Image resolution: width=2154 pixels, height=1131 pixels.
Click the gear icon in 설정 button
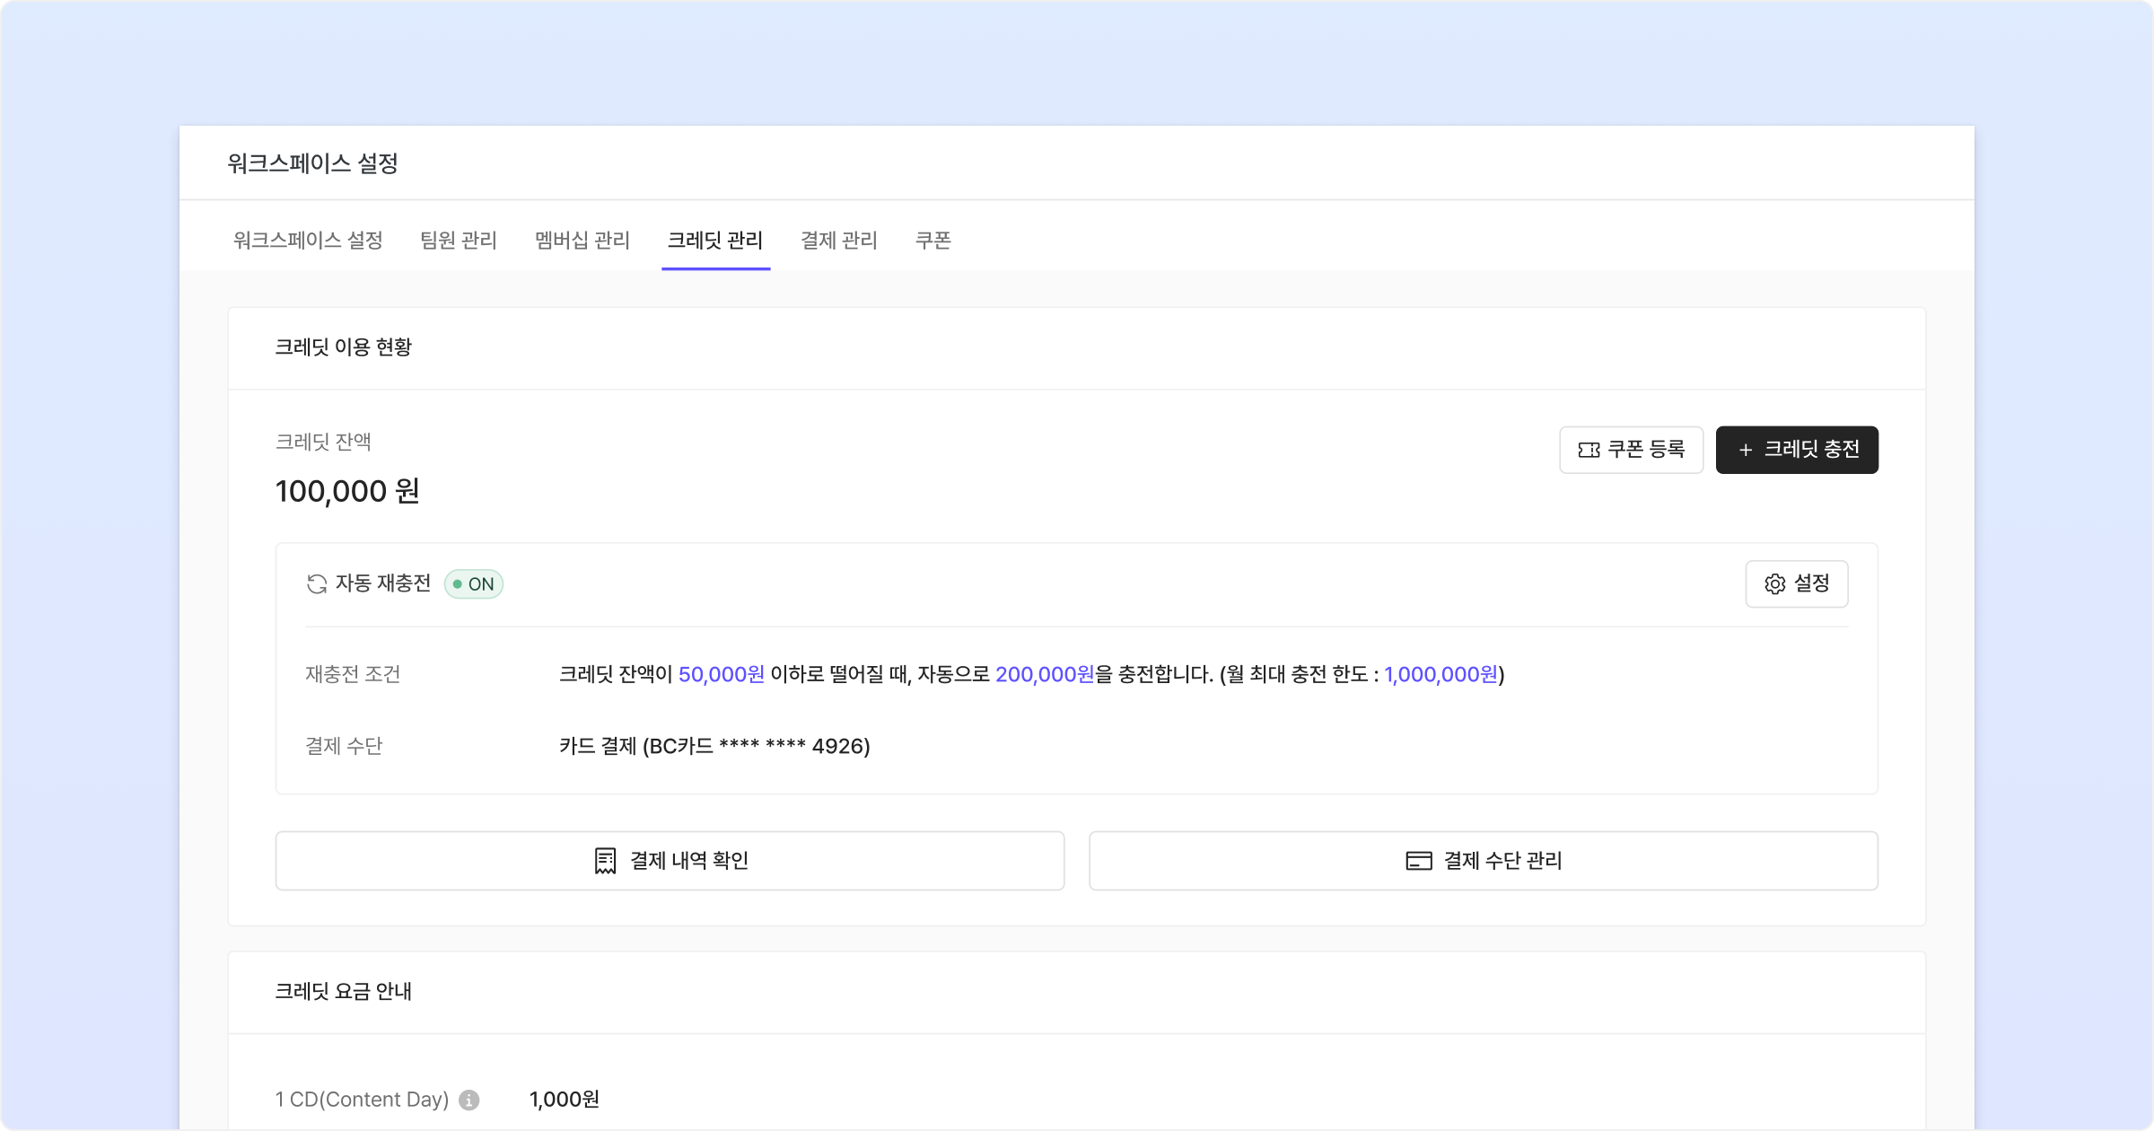(1774, 584)
